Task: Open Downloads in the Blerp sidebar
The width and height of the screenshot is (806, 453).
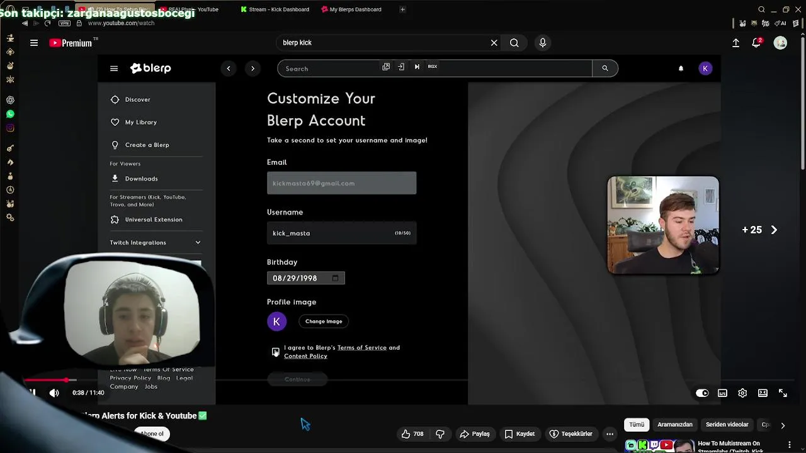Action: (x=141, y=179)
